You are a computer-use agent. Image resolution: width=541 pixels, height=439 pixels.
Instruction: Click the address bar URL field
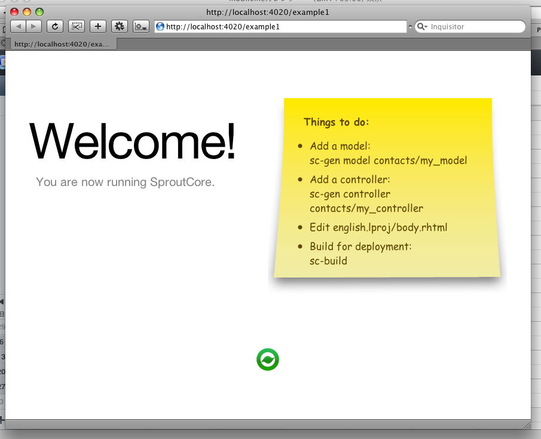[x=280, y=26]
